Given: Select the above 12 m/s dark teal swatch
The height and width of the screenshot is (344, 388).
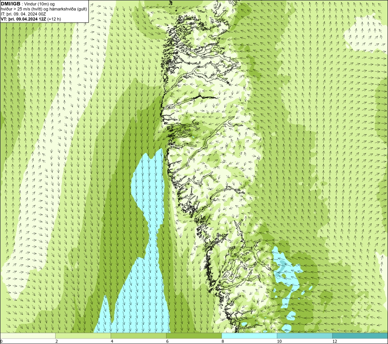Looking at the screenshot, I should coord(360,335).
